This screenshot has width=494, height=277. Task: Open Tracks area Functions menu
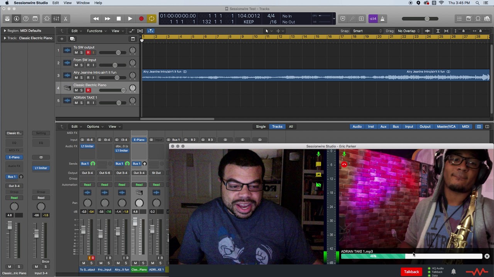[96, 31]
